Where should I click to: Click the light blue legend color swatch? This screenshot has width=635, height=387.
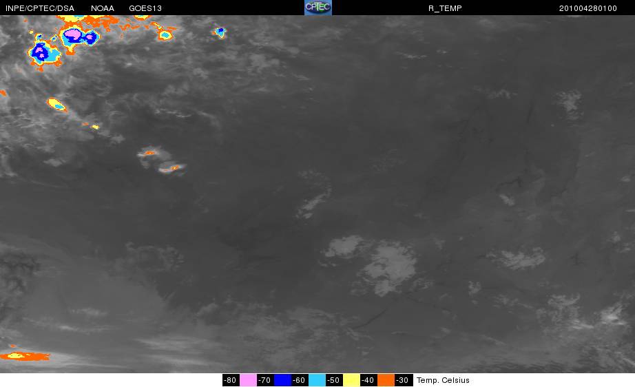point(317,380)
